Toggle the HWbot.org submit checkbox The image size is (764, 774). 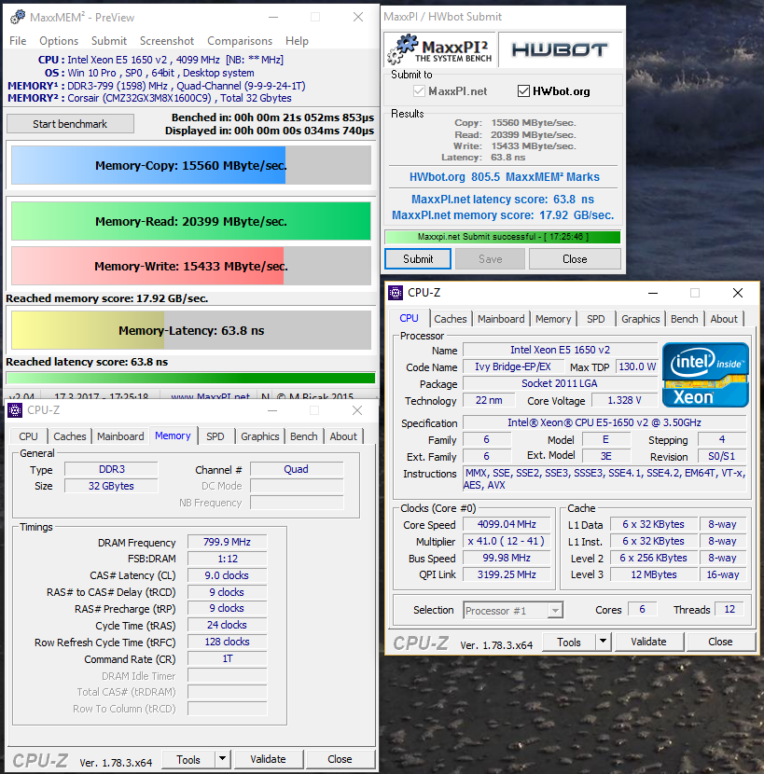point(523,90)
